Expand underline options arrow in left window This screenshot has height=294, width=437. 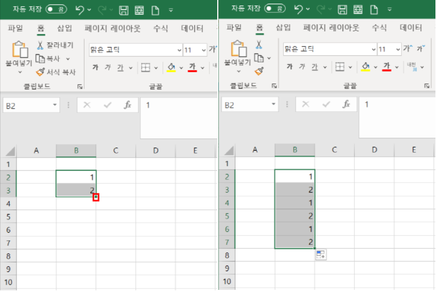(x=131, y=68)
